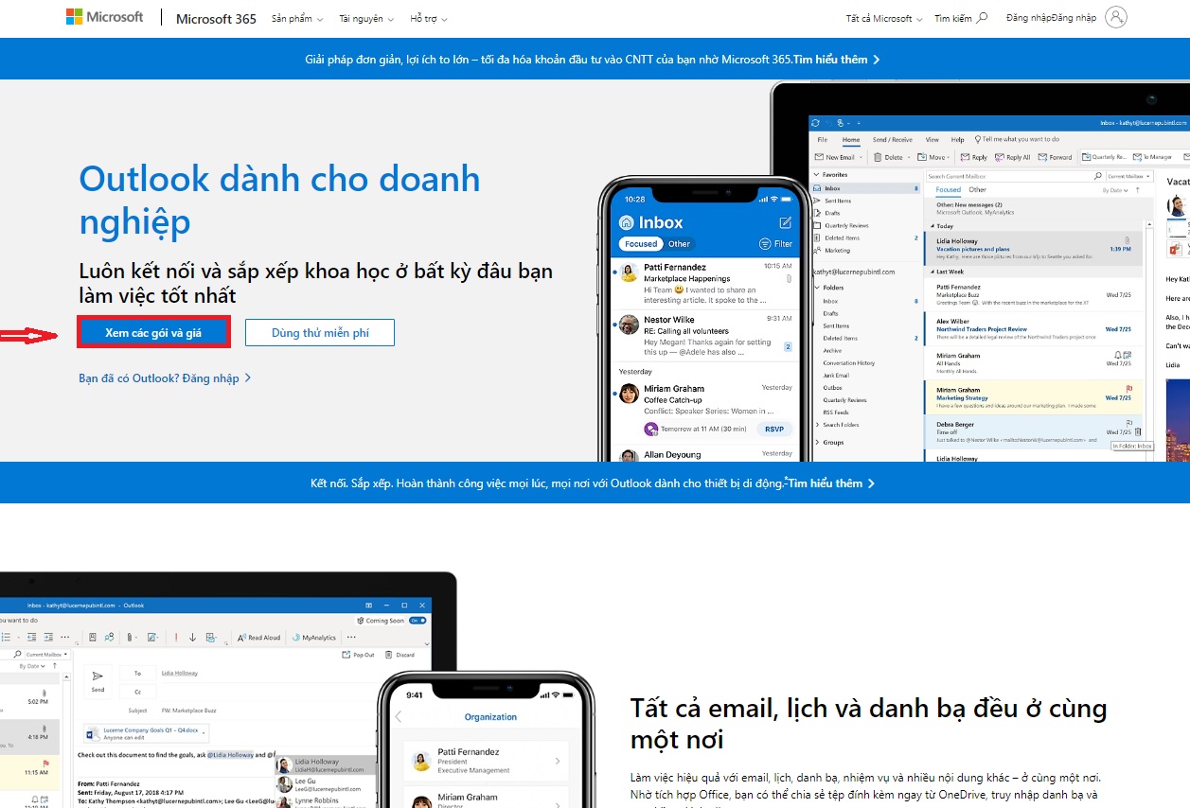Click Đăng nhập text in the header
Image resolution: width=1190 pixels, height=808 pixels.
pyautogui.click(x=1051, y=18)
